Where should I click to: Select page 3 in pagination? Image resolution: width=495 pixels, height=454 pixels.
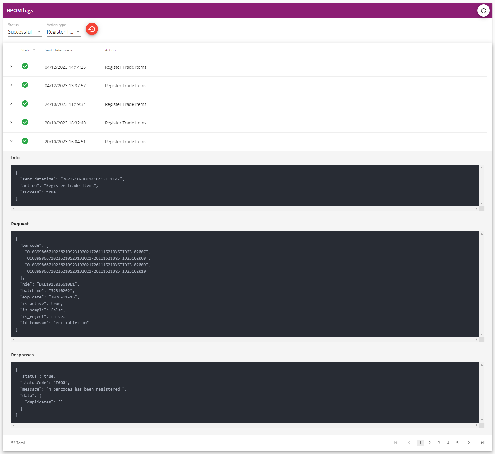(439, 443)
